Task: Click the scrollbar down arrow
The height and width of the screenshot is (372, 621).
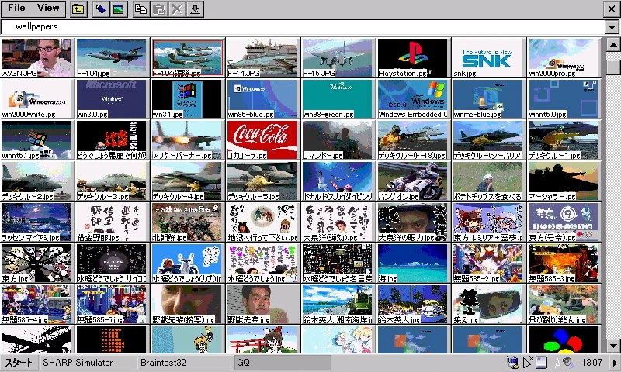Action: (x=613, y=346)
